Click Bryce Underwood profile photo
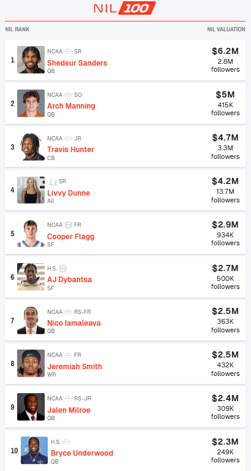The height and width of the screenshot is (471, 251). (34, 450)
